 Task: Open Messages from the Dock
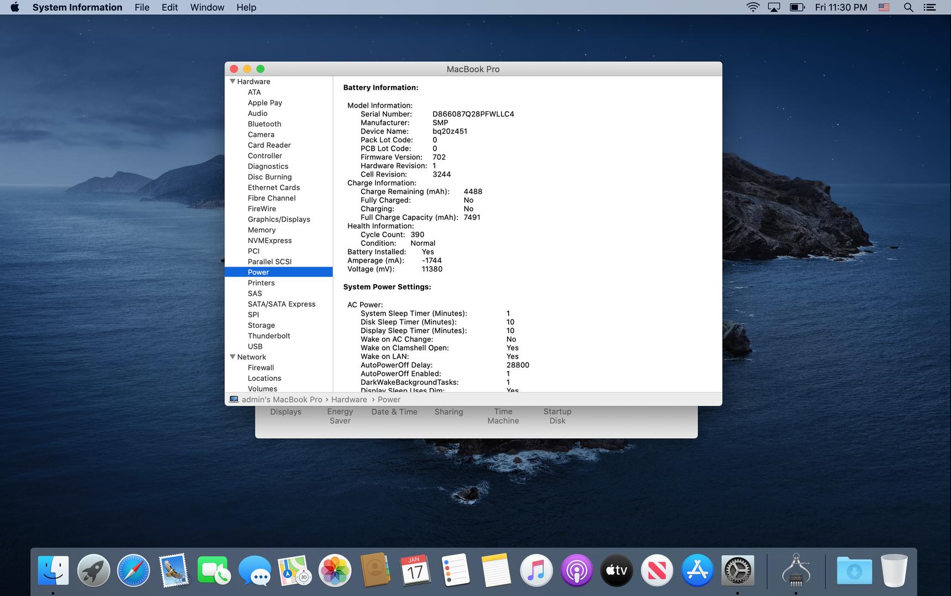(x=255, y=571)
